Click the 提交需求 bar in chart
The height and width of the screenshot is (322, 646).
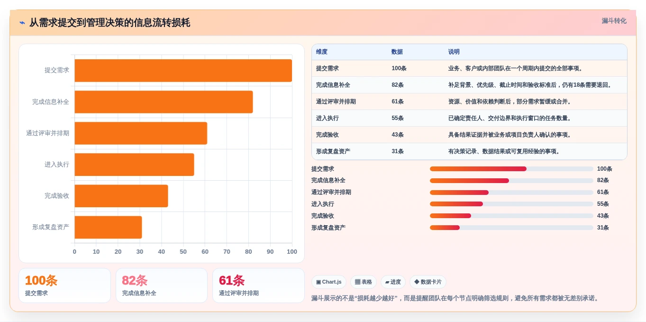pos(183,71)
